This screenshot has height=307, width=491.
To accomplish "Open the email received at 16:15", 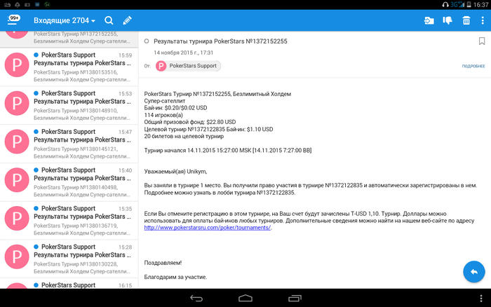I will coord(69,284).
